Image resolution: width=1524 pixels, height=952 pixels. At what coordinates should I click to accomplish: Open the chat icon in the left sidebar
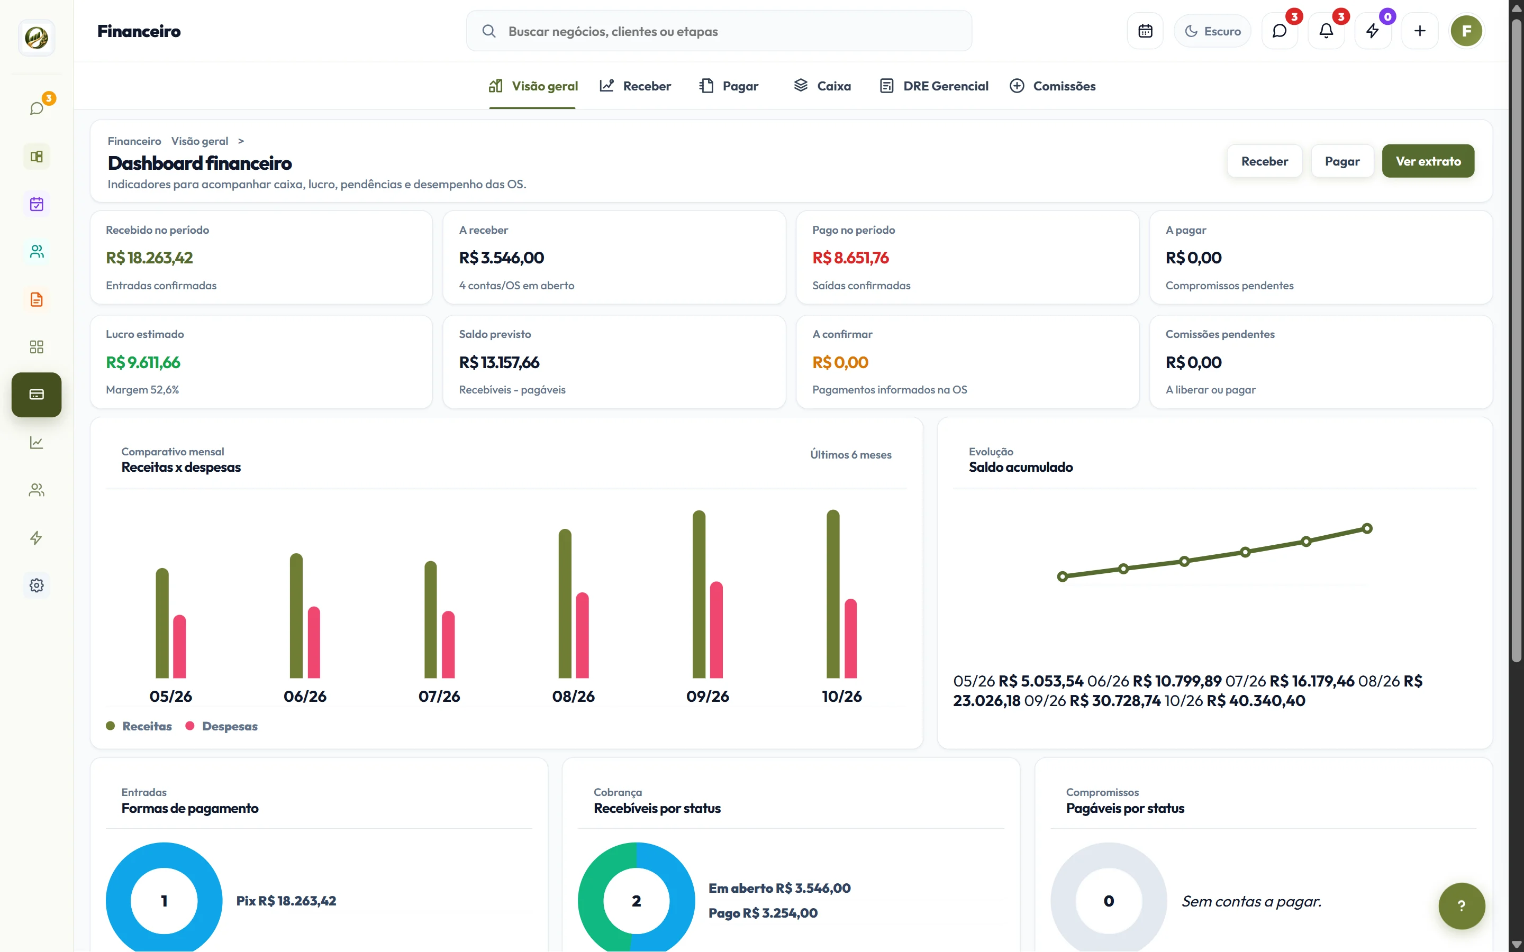click(37, 108)
